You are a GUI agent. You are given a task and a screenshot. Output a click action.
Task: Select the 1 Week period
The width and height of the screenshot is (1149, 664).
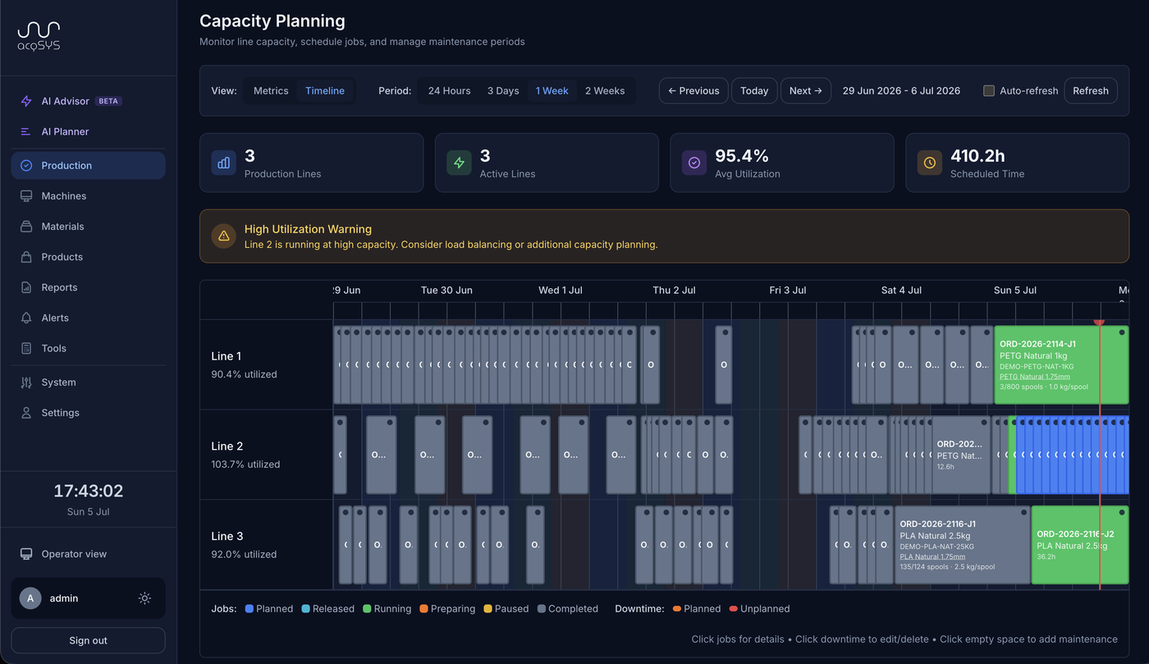552,91
